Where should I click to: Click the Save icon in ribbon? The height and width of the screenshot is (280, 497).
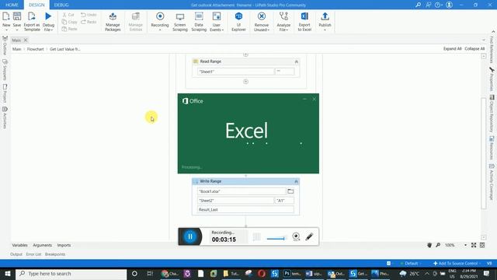coord(17,16)
